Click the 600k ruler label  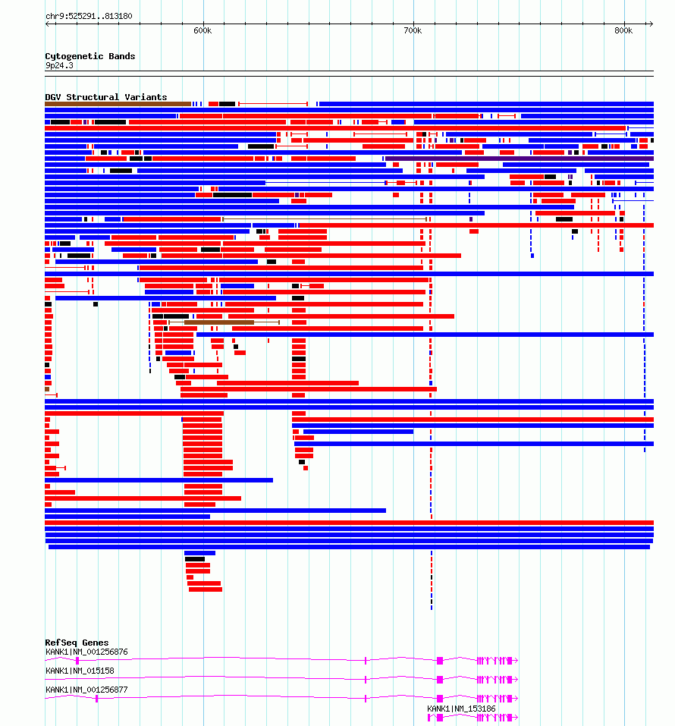[202, 30]
